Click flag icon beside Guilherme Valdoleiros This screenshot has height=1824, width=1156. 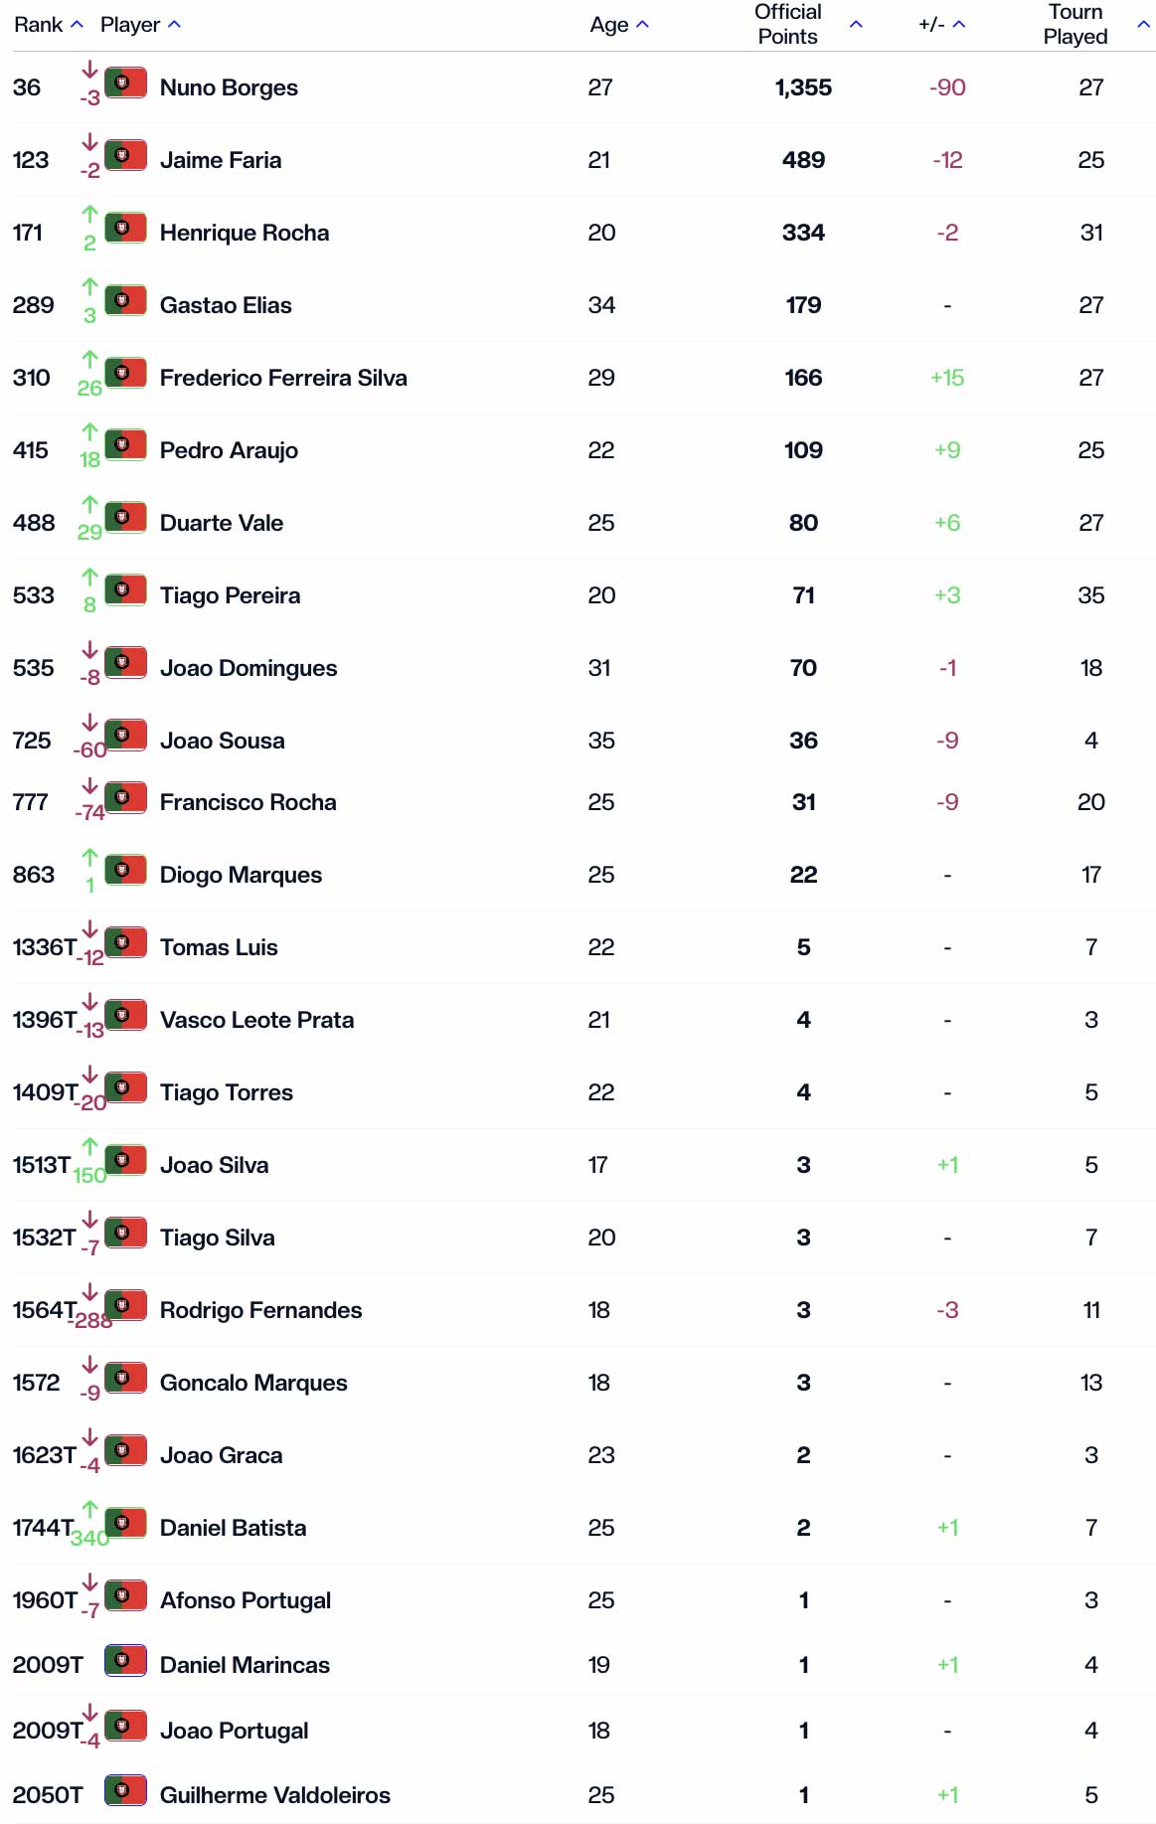pyautogui.click(x=125, y=1790)
